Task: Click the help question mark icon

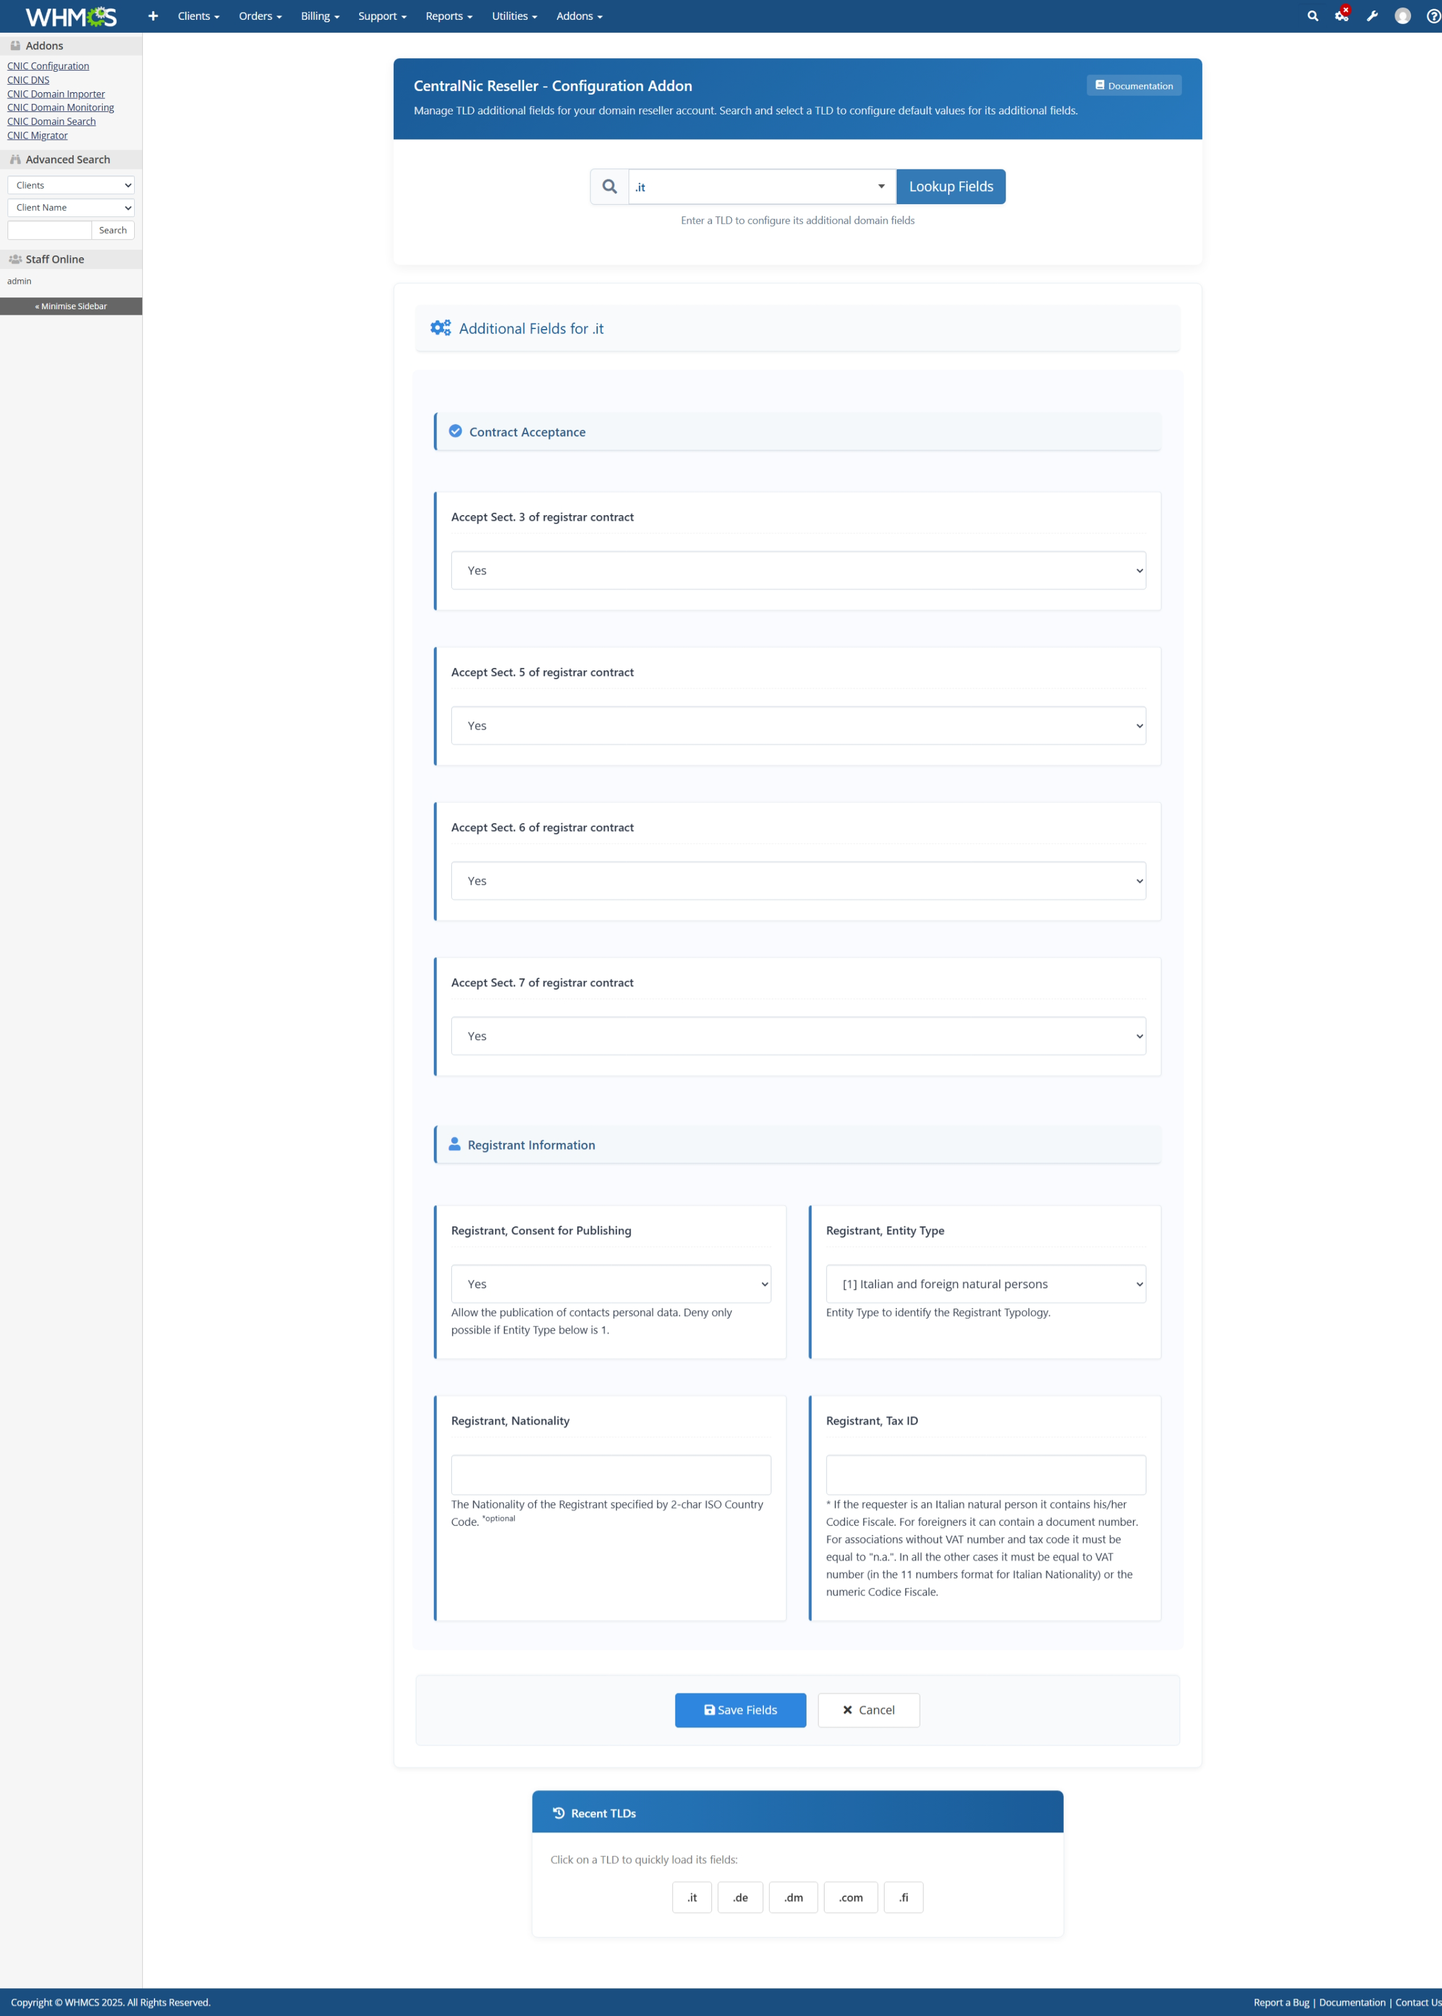Action: (1433, 16)
